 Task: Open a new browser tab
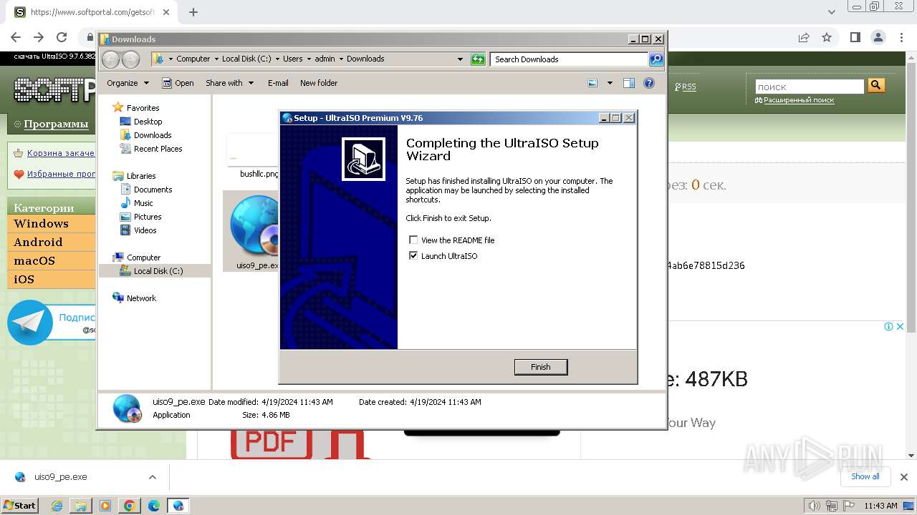click(x=193, y=12)
